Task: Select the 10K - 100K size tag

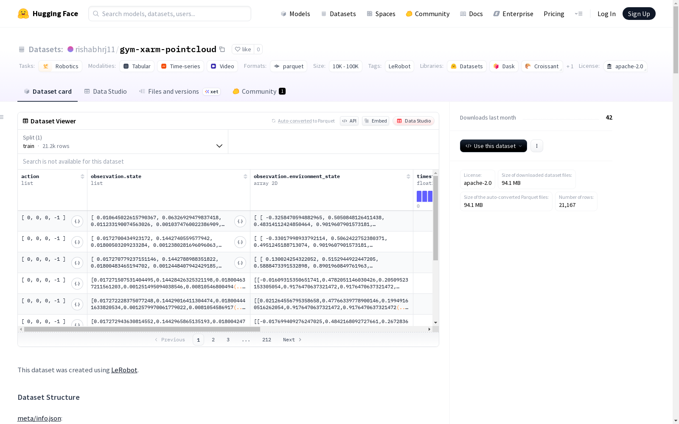Action: pos(345,66)
